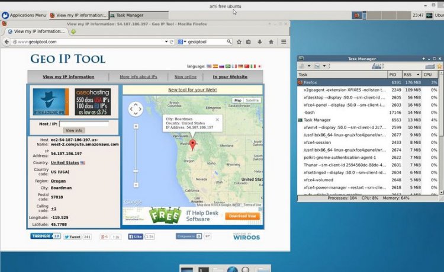Expand URL bar history dropdown
This screenshot has width=444, height=272.
(166, 42)
